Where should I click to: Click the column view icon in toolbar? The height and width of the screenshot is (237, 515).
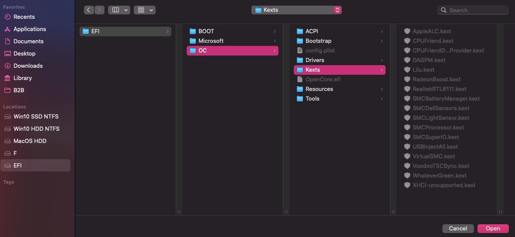pyautogui.click(x=115, y=10)
